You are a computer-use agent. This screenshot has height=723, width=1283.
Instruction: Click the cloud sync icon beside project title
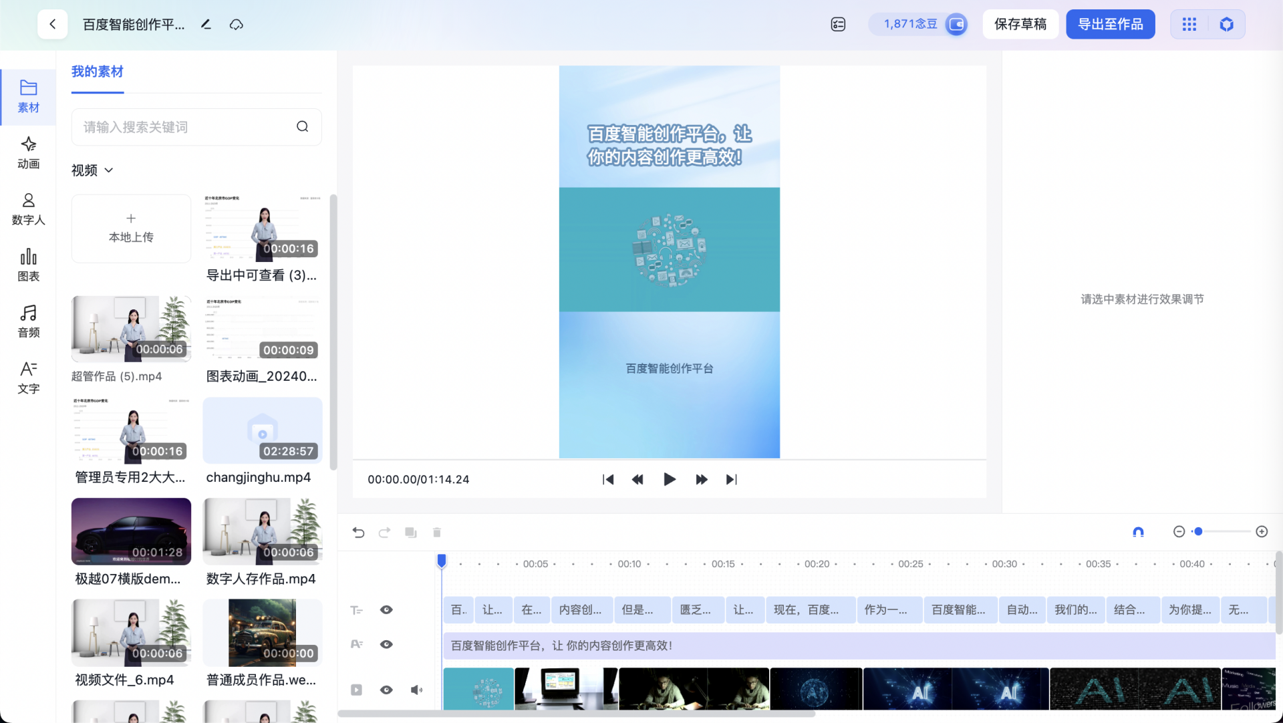tap(236, 24)
